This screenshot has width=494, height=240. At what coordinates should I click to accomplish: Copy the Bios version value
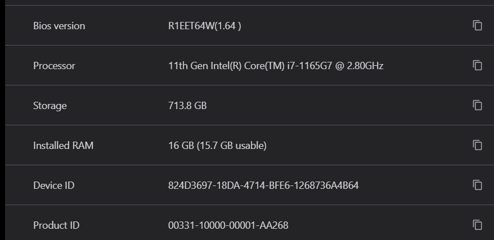[x=477, y=25]
